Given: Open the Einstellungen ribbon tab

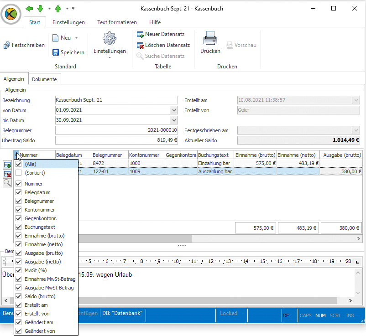Looking at the screenshot, I should point(68,22).
